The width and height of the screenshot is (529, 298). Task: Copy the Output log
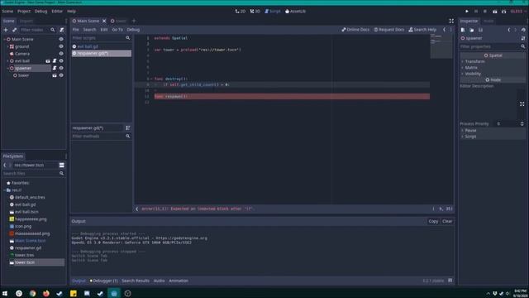433,221
